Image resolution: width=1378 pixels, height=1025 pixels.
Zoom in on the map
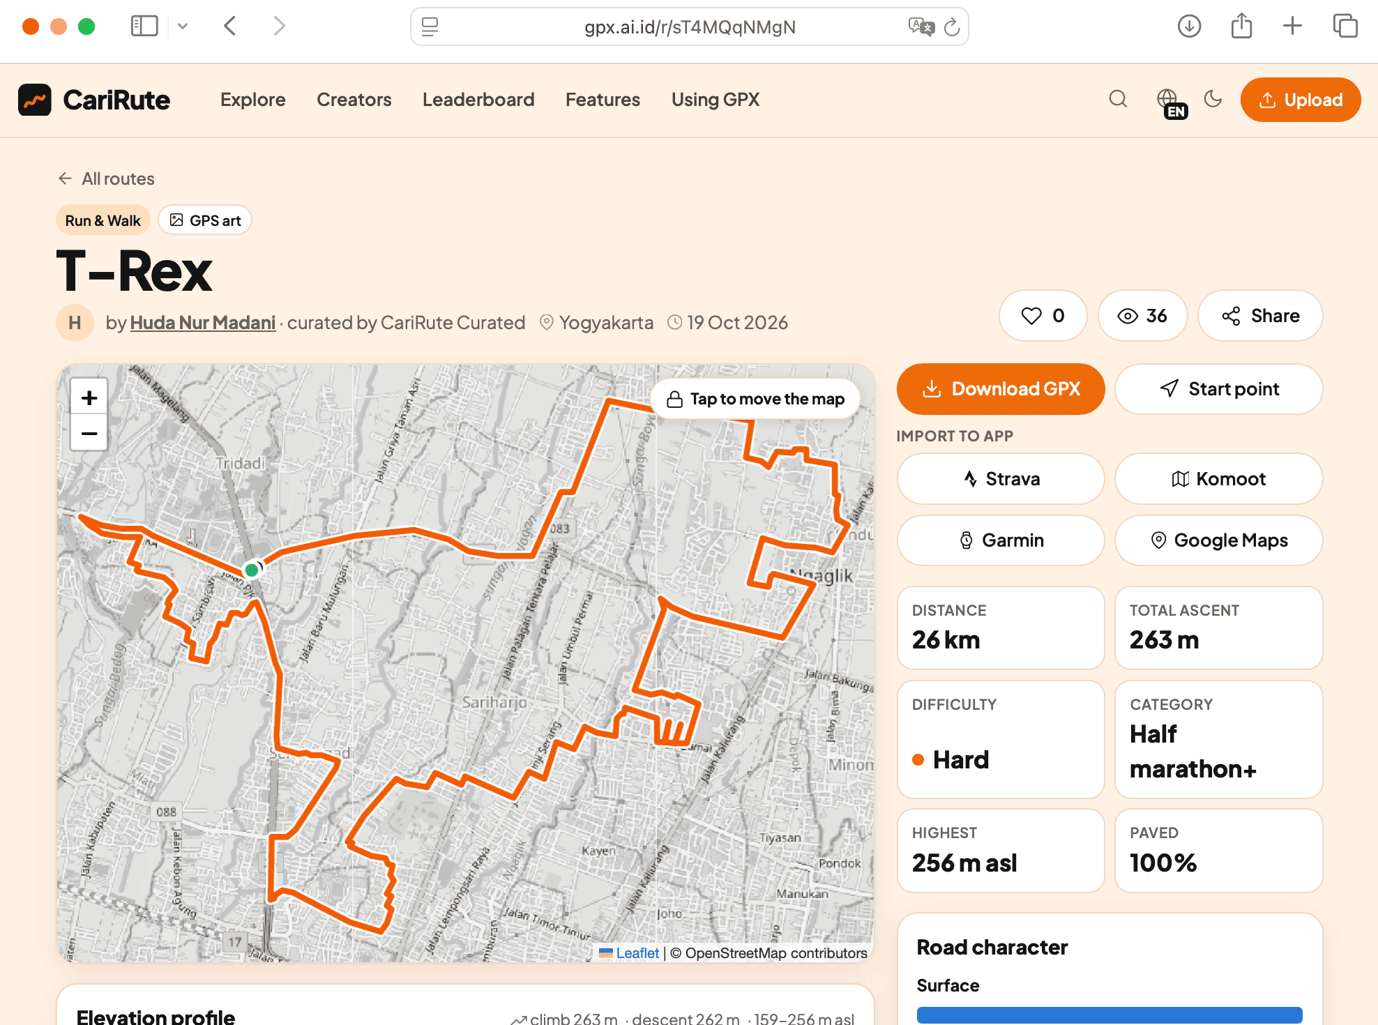click(x=89, y=397)
